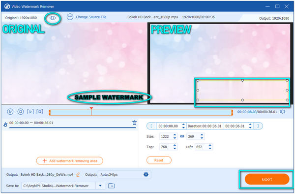The height and width of the screenshot is (194, 295).
Task: Toggle the aspect ratio link icon
Action: [182, 136]
